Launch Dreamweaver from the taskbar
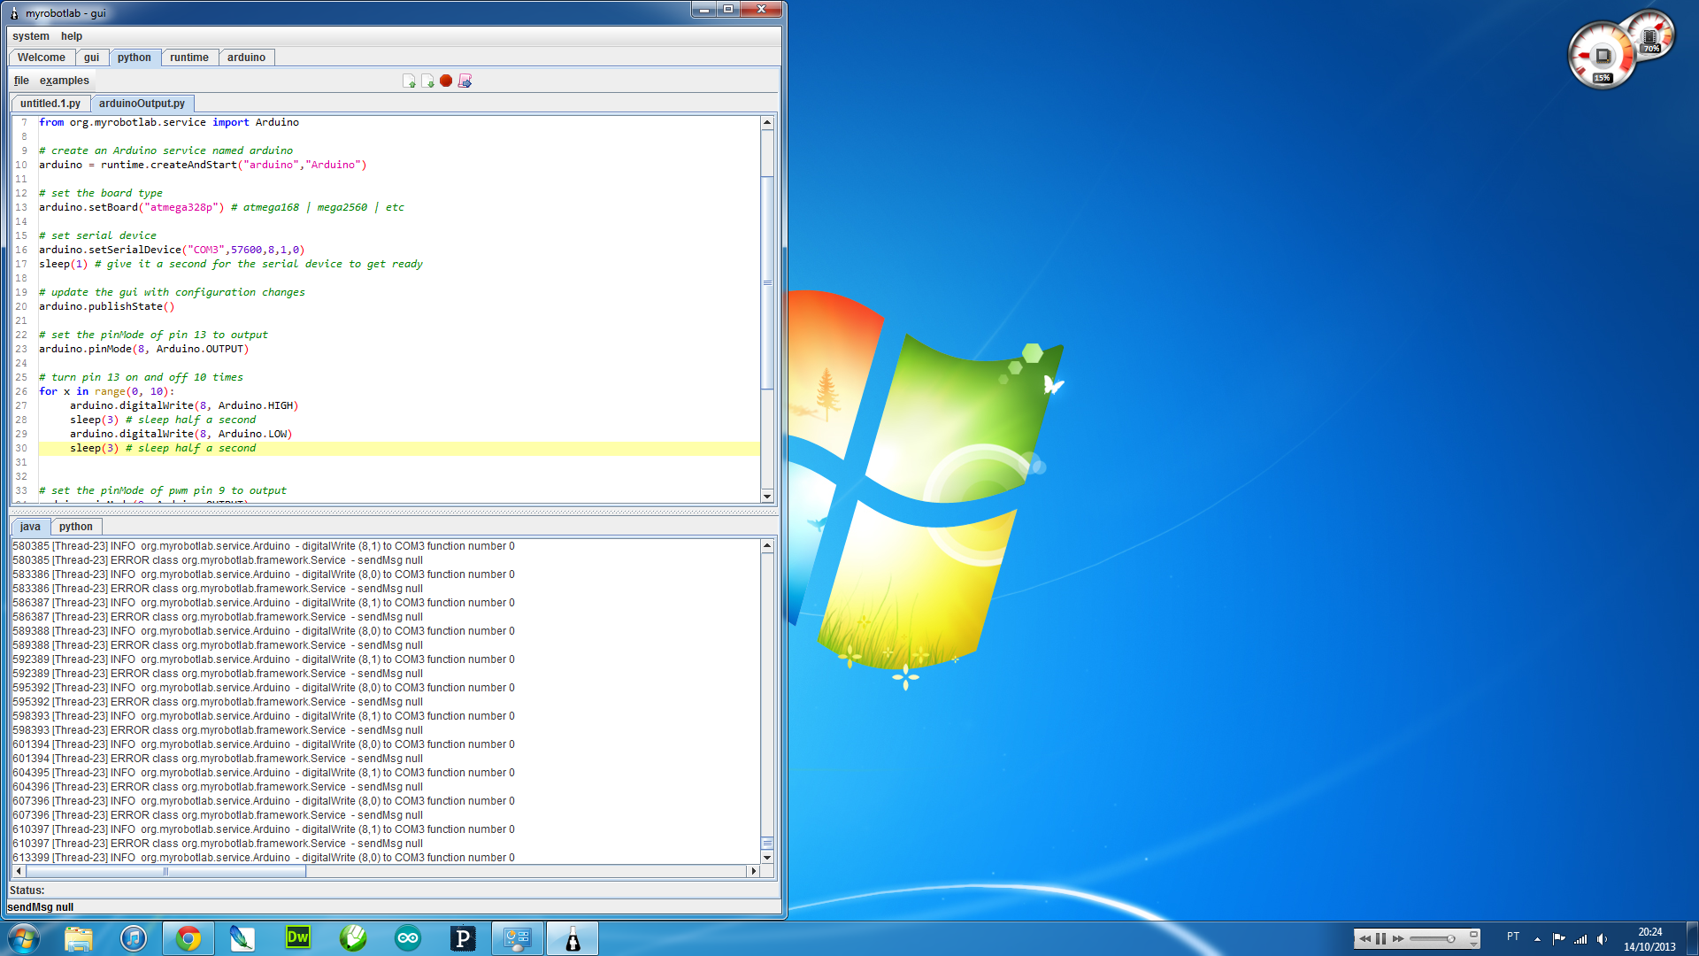1699x956 pixels. pos(298,938)
